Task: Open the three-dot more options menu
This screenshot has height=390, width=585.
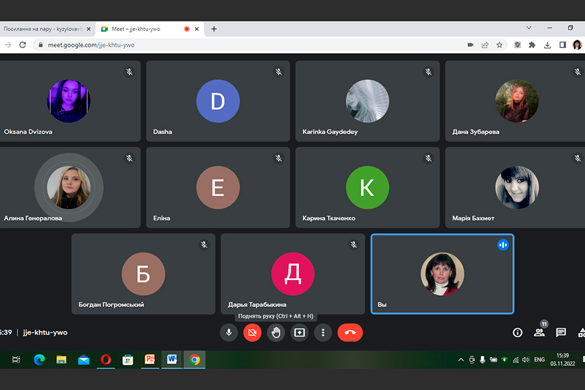Action: tap(323, 332)
